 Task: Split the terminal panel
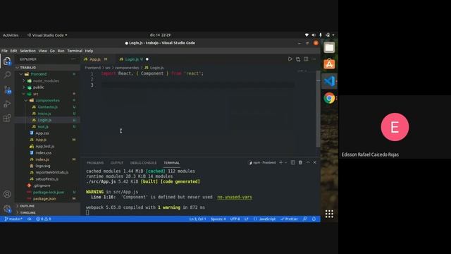[293, 162]
